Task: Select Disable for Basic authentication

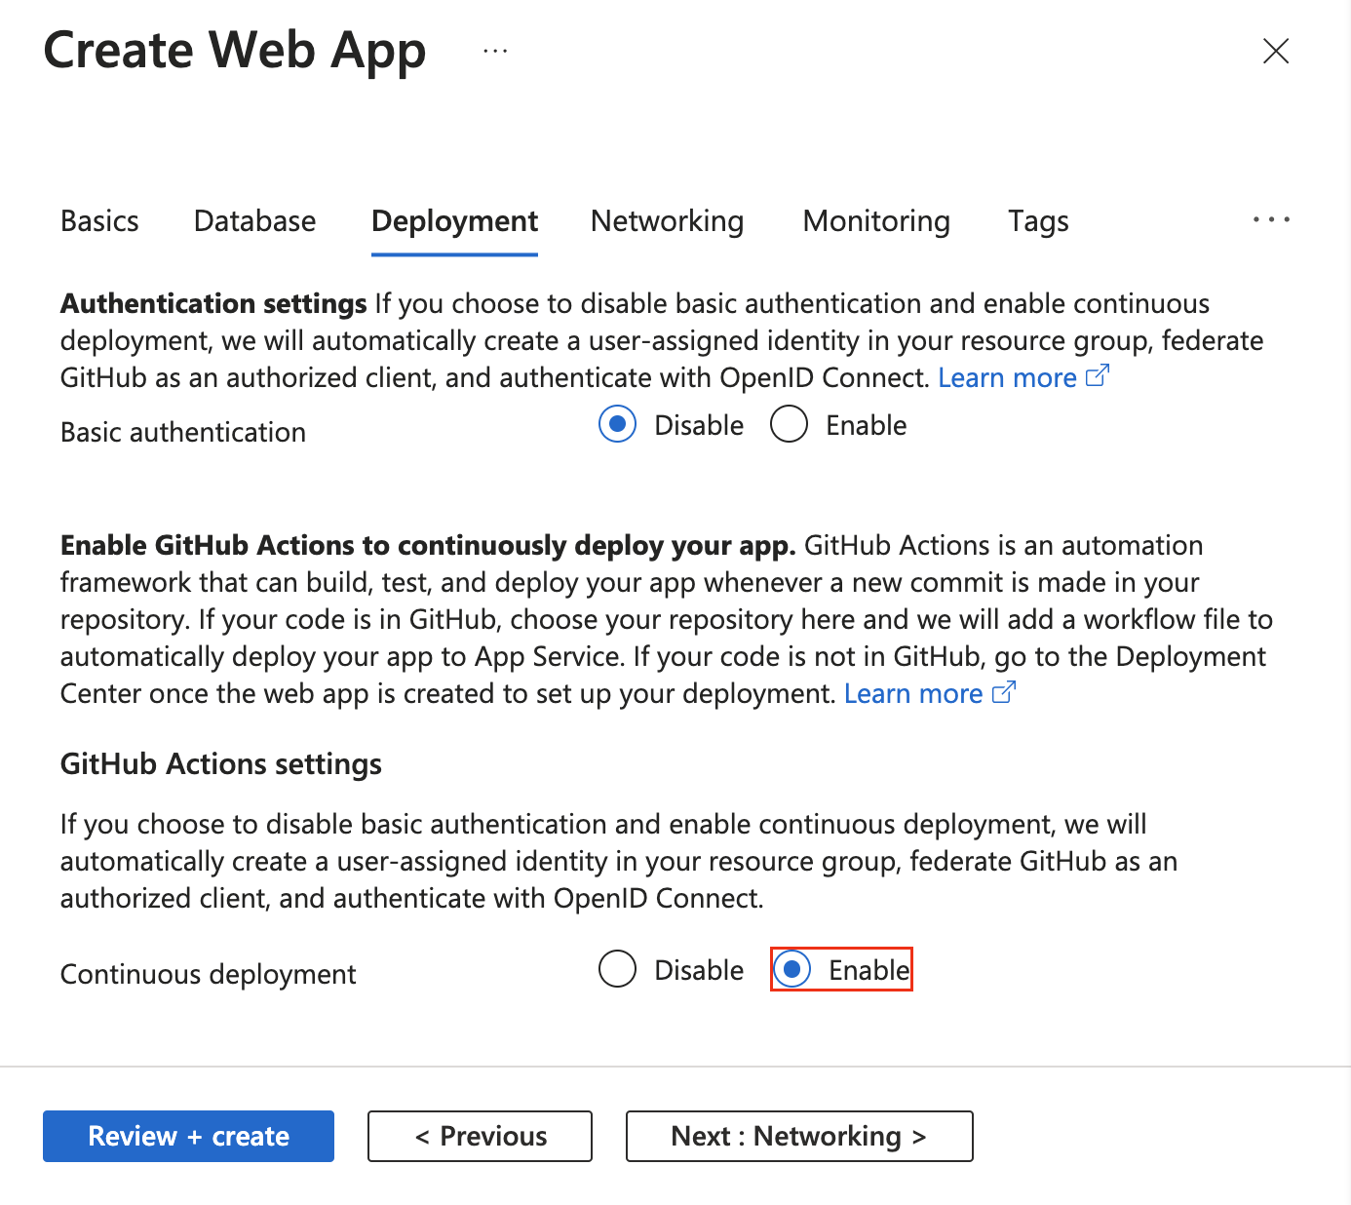Action: 617,424
